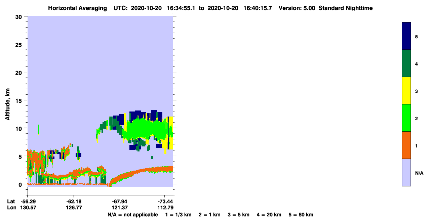The width and height of the screenshot is (437, 224).
Task: Click the altitude tick label 10
Action: pyautogui.click(x=19, y=128)
